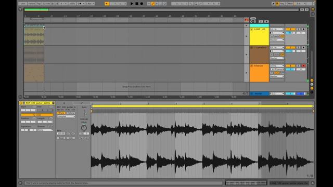
Task: Toggle the RKF 100 track activator button
Action: pos(290,29)
